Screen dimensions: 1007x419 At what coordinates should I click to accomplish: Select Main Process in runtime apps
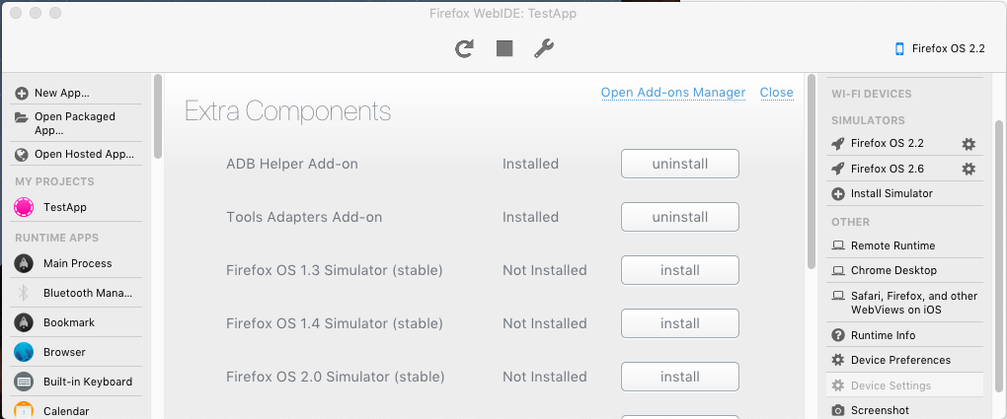(x=77, y=263)
